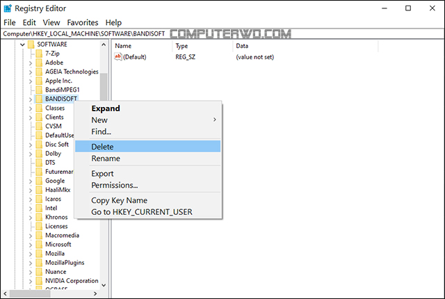This screenshot has width=445, height=299.
Task: Maximize the Registry Editor window
Action: click(408, 8)
